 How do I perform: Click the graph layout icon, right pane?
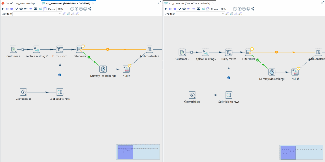253,9
